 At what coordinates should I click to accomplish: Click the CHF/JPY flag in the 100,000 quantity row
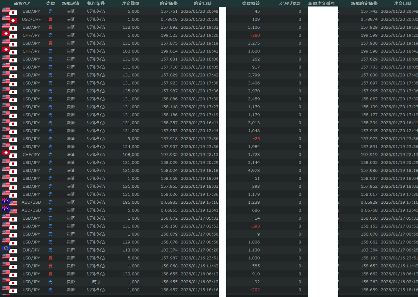click(x=9, y=51)
